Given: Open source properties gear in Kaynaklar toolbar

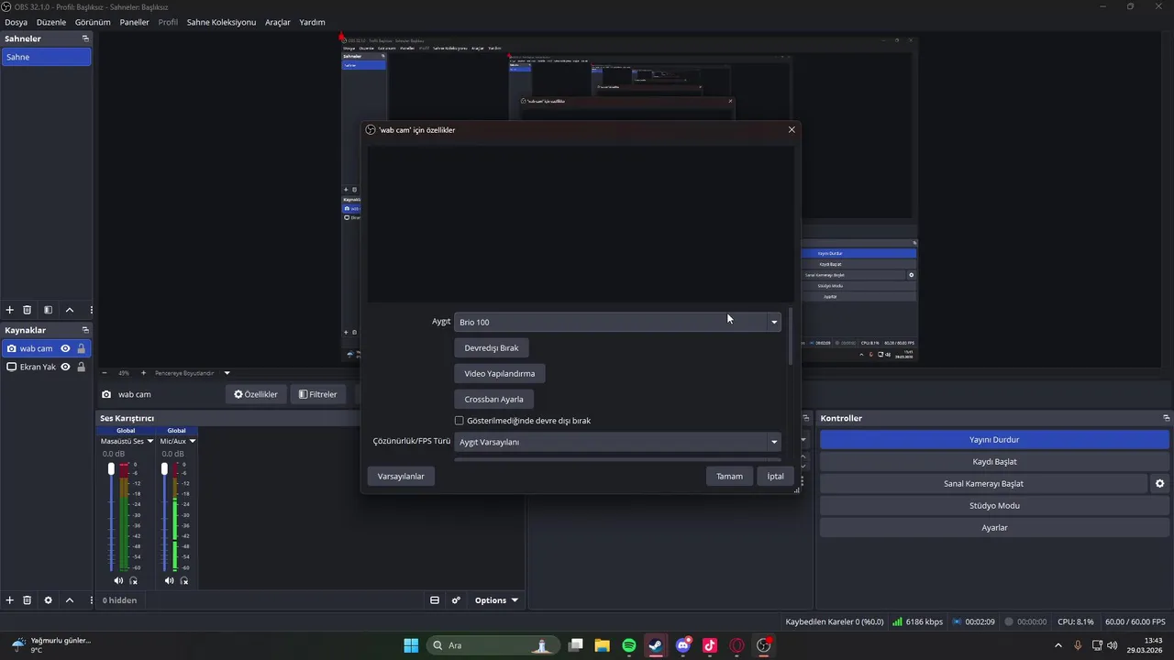Looking at the screenshot, I should click(48, 600).
